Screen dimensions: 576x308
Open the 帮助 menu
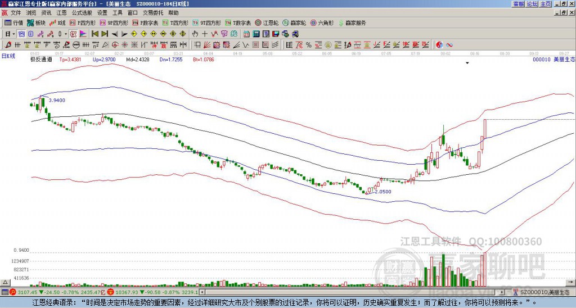tap(173, 13)
